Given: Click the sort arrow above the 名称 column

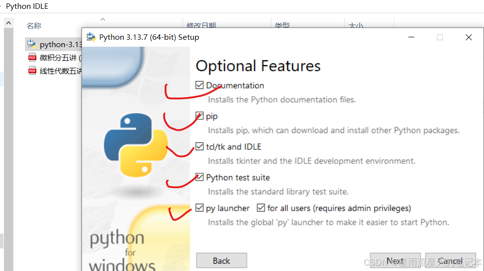Looking at the screenshot, I should [103, 19].
